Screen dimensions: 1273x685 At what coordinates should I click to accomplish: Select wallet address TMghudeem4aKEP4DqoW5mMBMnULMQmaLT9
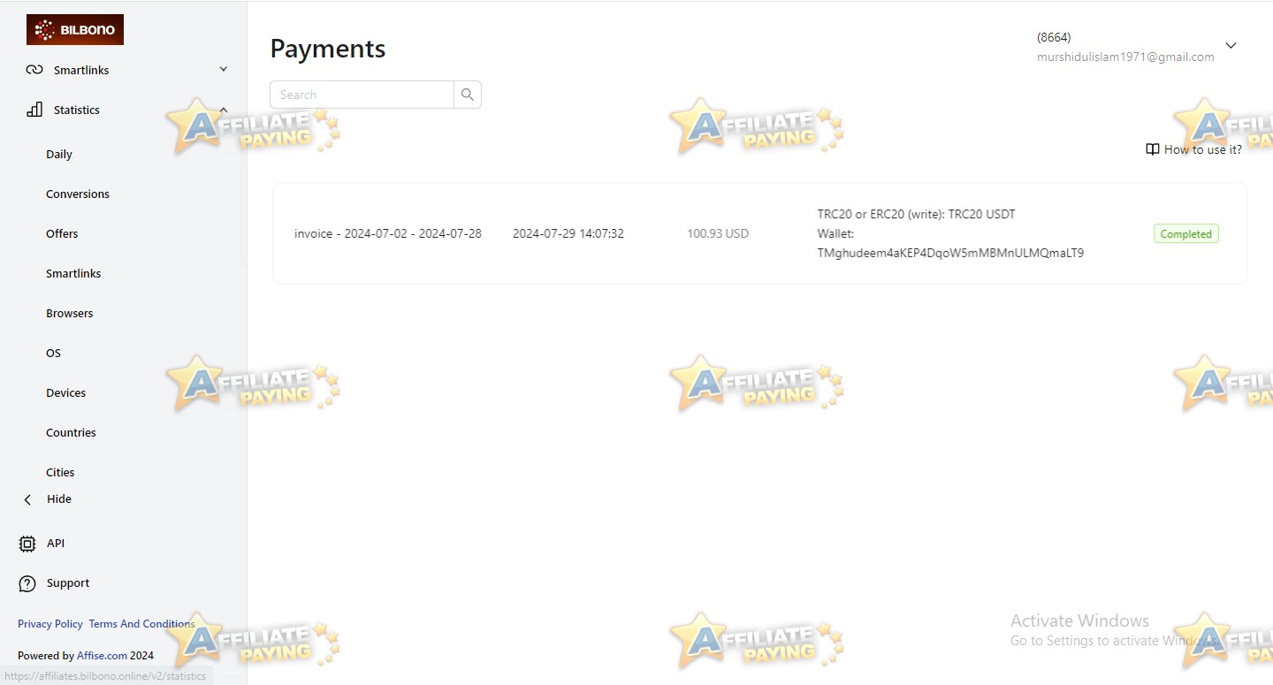tap(951, 253)
